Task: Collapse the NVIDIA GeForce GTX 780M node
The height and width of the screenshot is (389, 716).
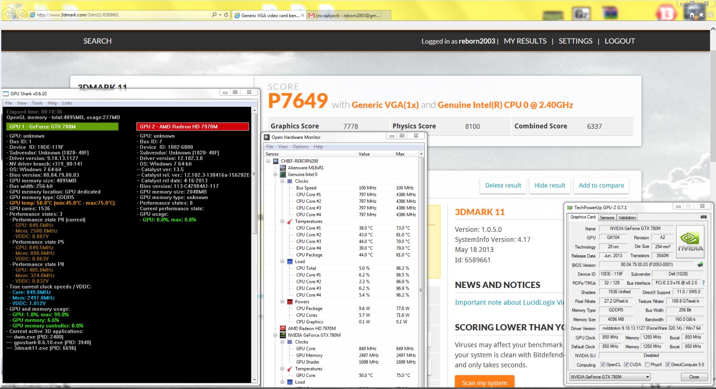Action: [275, 335]
